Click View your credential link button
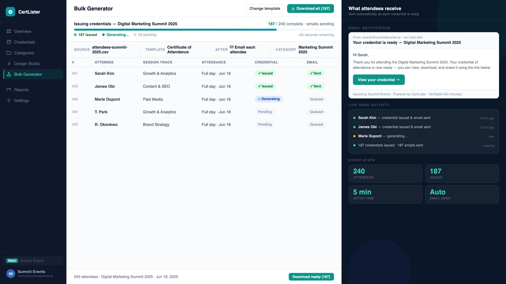Viewport: 506px width, 284px height. [379, 80]
